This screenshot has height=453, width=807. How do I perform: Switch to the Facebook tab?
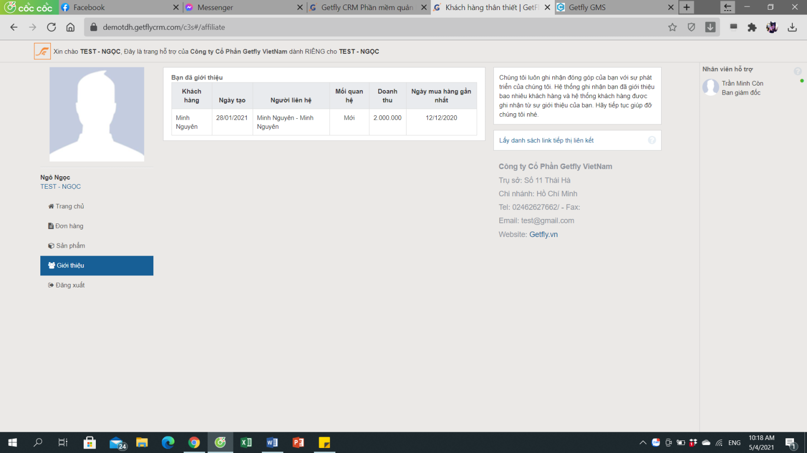coord(89,8)
